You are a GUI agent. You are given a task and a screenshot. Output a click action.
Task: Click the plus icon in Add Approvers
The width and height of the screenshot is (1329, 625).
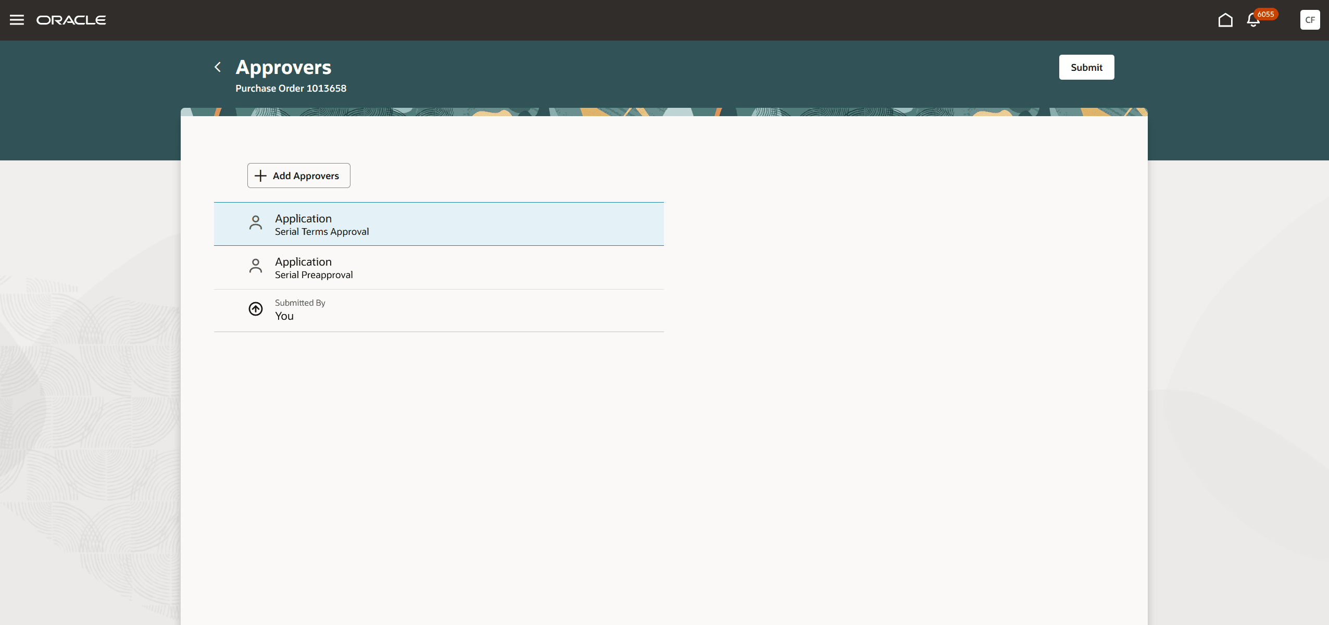260,176
